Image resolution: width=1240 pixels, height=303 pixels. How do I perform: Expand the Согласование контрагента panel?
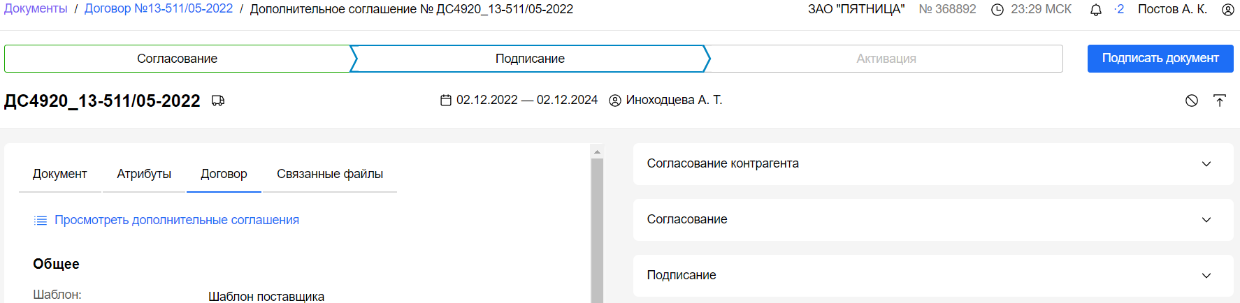click(x=1206, y=164)
